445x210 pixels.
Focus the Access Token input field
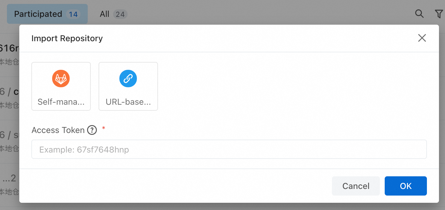coord(229,149)
